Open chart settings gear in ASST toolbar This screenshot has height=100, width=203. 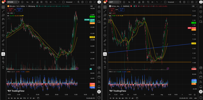coord(184,2)
